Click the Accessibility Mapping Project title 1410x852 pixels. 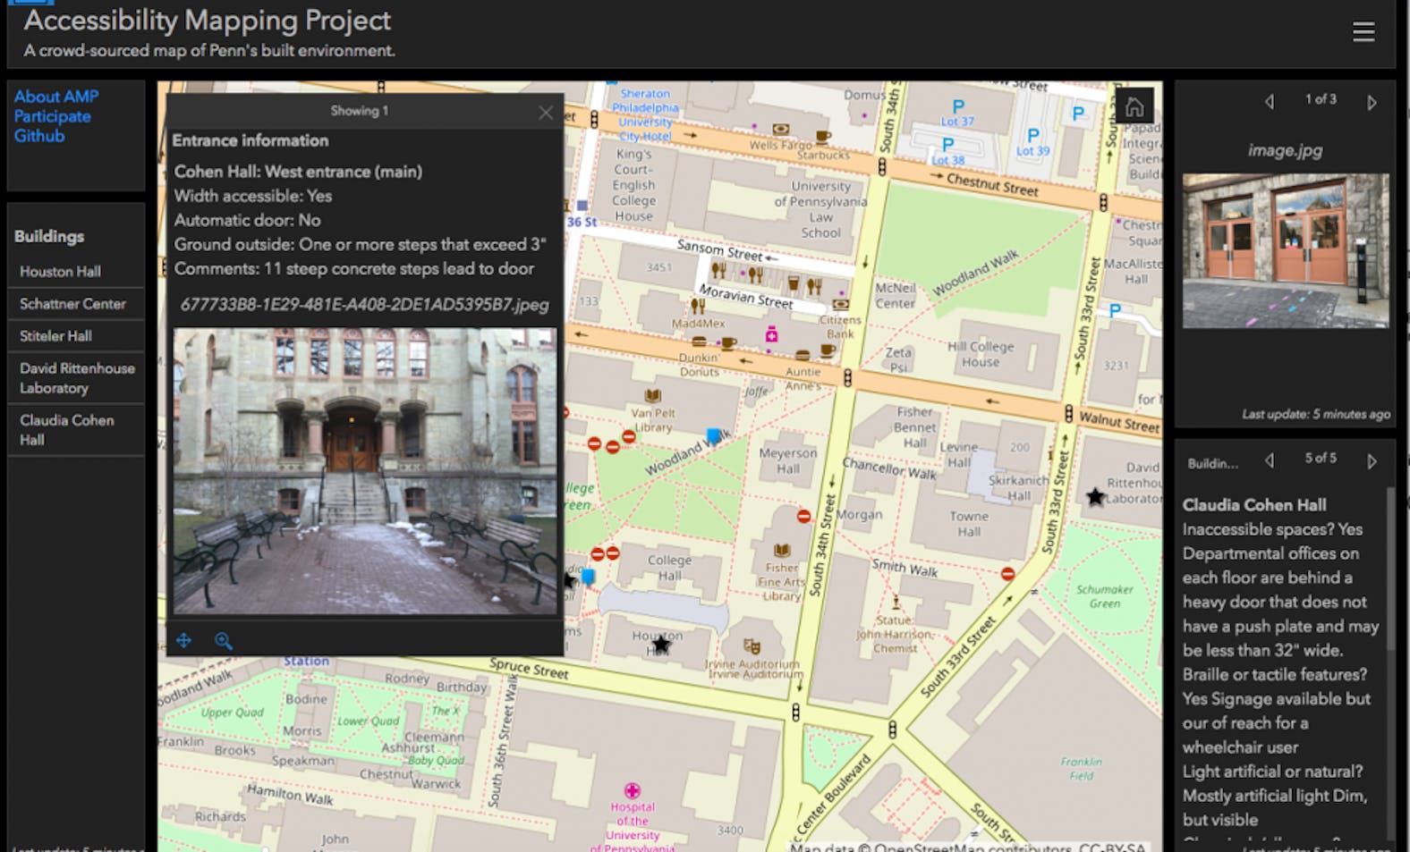(207, 20)
